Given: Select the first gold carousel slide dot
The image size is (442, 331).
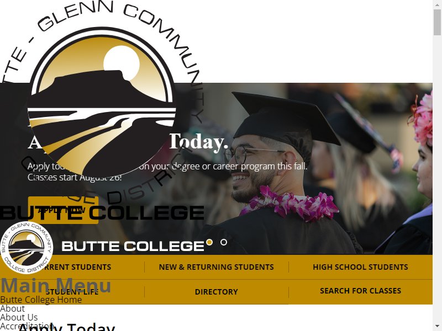Looking at the screenshot, I should 209,242.
